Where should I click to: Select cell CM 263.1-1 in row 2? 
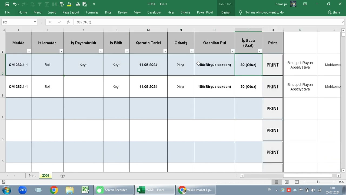[x=18, y=65]
